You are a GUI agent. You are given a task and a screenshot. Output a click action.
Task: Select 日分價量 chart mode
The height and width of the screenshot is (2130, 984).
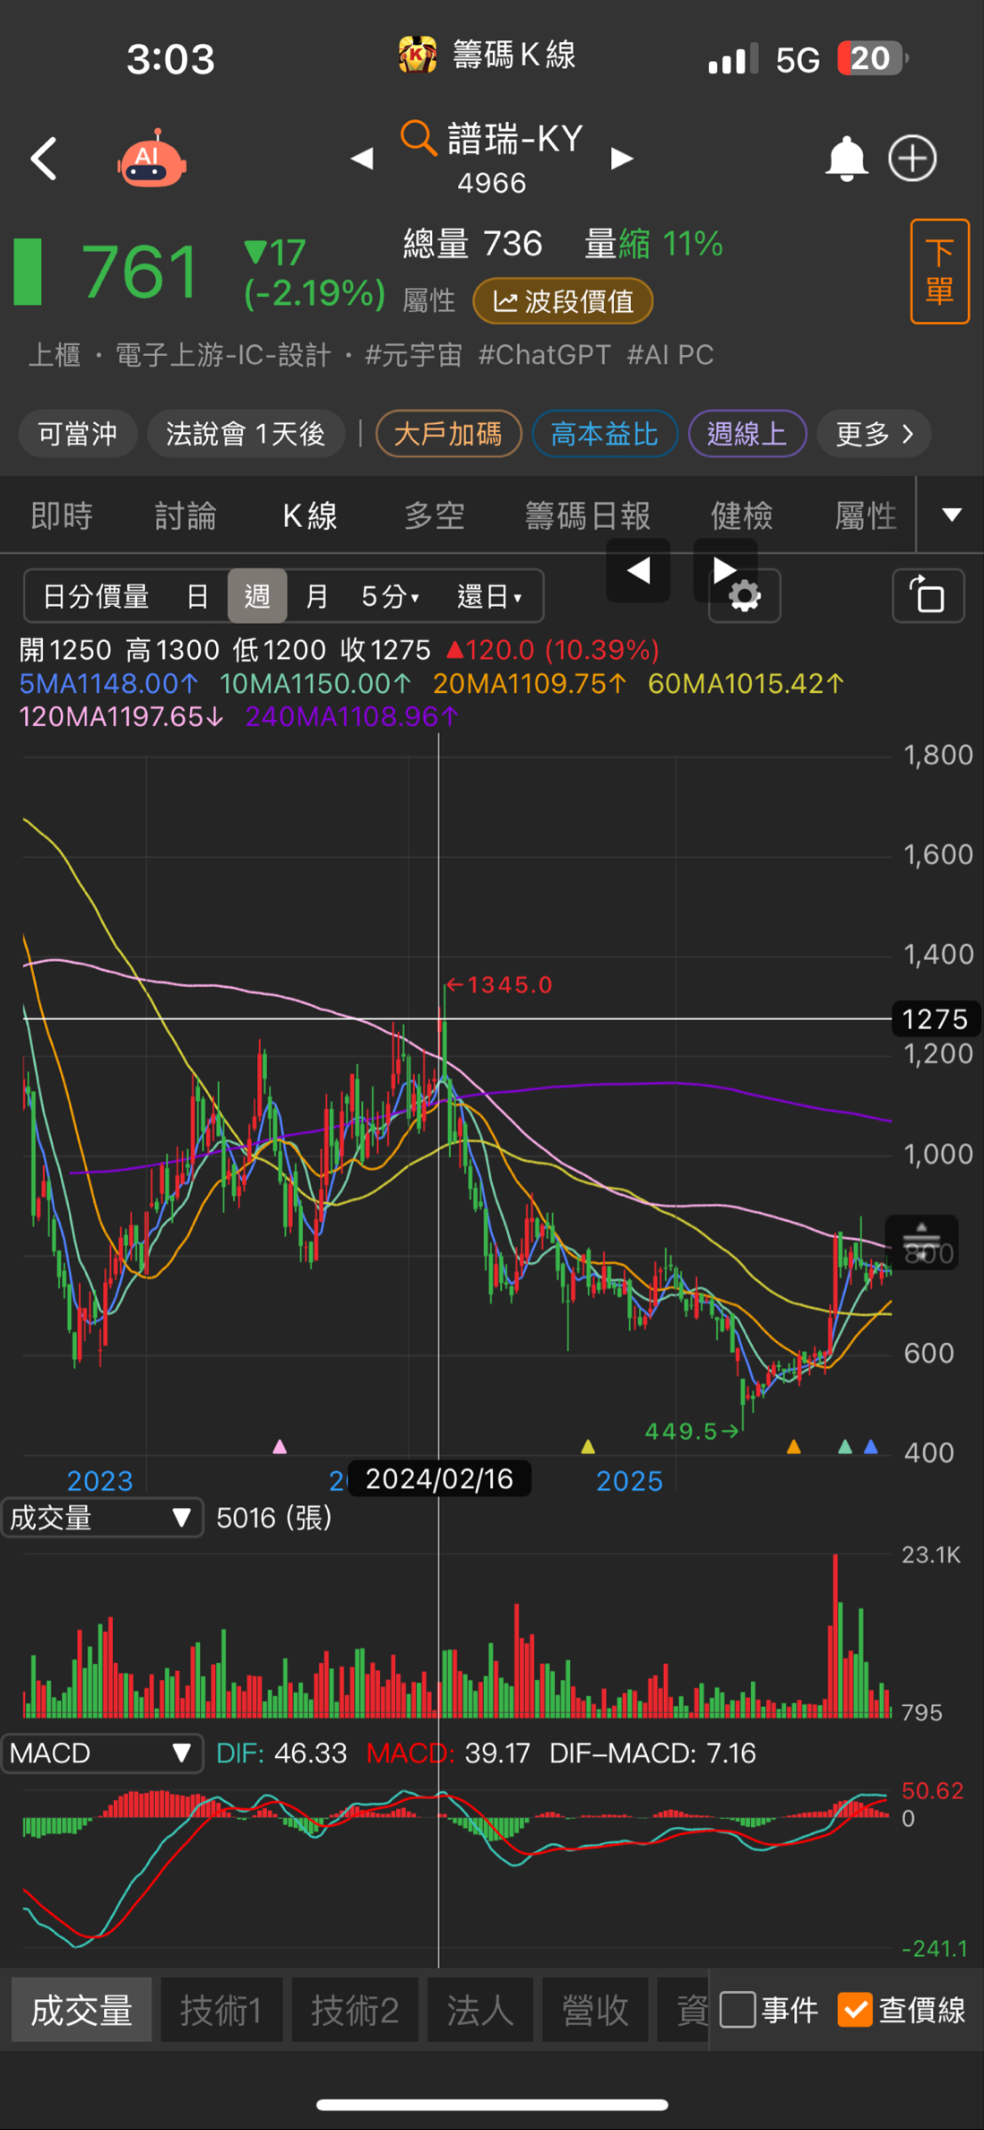(96, 596)
